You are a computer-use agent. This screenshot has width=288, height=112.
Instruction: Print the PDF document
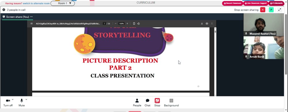(207, 24)
